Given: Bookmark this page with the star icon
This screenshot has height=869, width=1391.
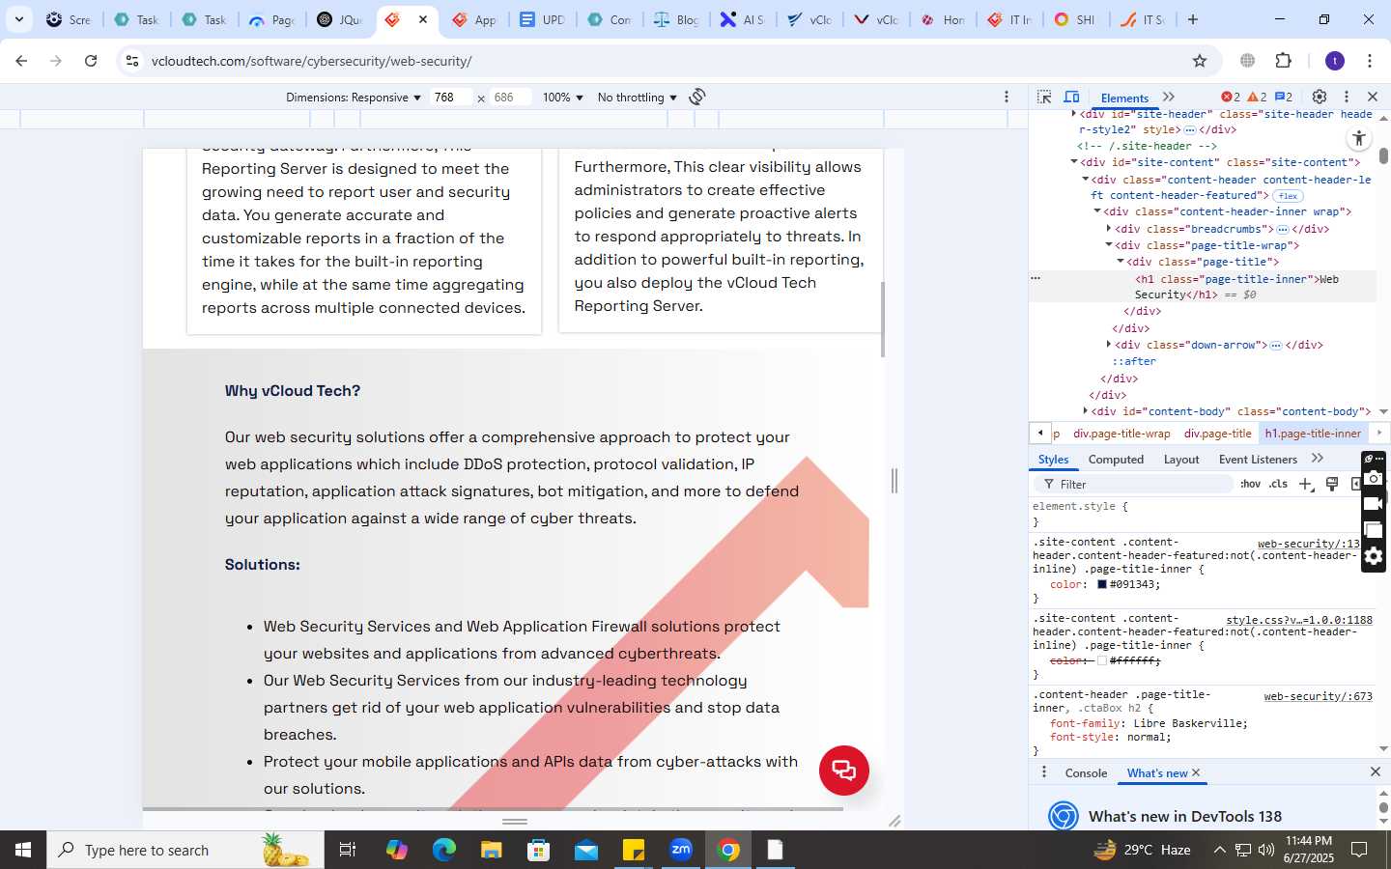Looking at the screenshot, I should click(x=1200, y=61).
